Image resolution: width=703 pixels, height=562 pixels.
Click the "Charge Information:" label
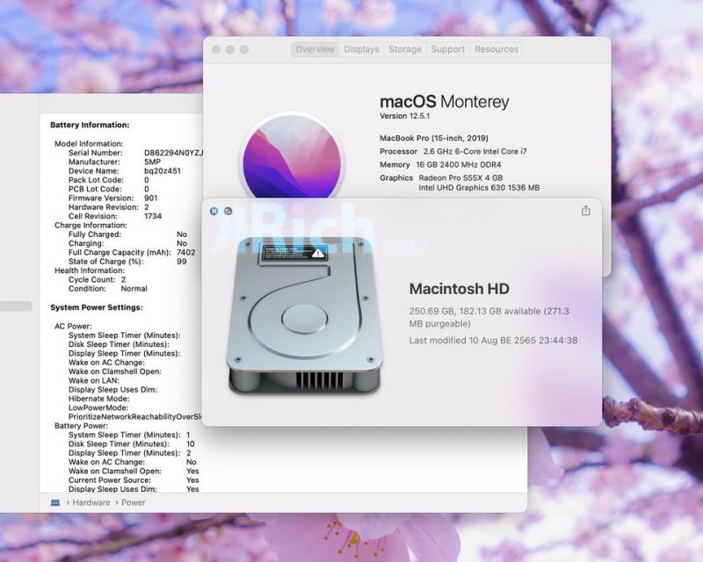(91, 226)
